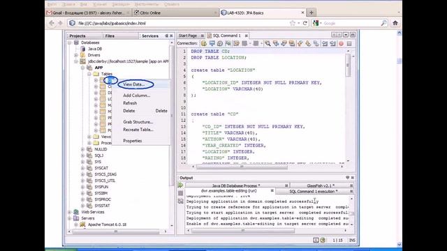This screenshot has height=251, width=447.
Task: Expand the Drivers node
Action: 76,55
